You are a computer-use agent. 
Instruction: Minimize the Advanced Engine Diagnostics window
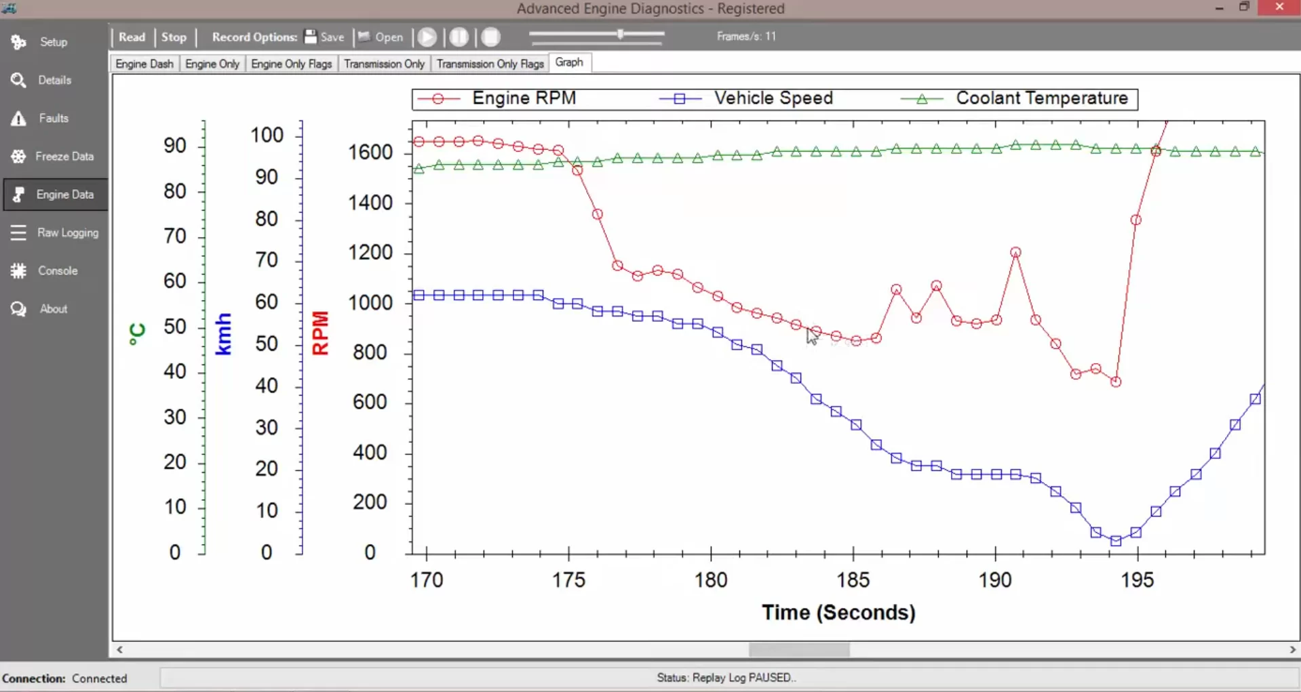click(x=1219, y=7)
